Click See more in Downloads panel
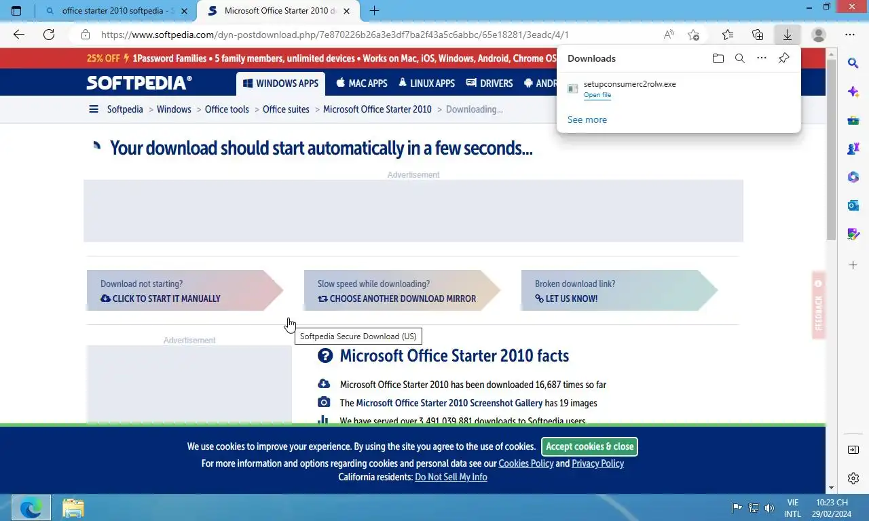The image size is (869, 521). point(587,119)
